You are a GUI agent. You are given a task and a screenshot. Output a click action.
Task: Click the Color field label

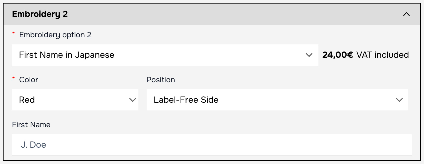pos(29,80)
